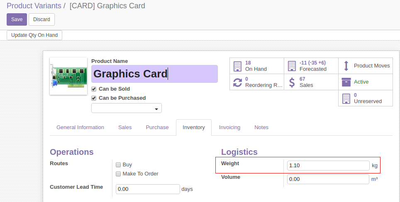
Task: Open the dropdown below Can be Purchased
Action: (127, 108)
